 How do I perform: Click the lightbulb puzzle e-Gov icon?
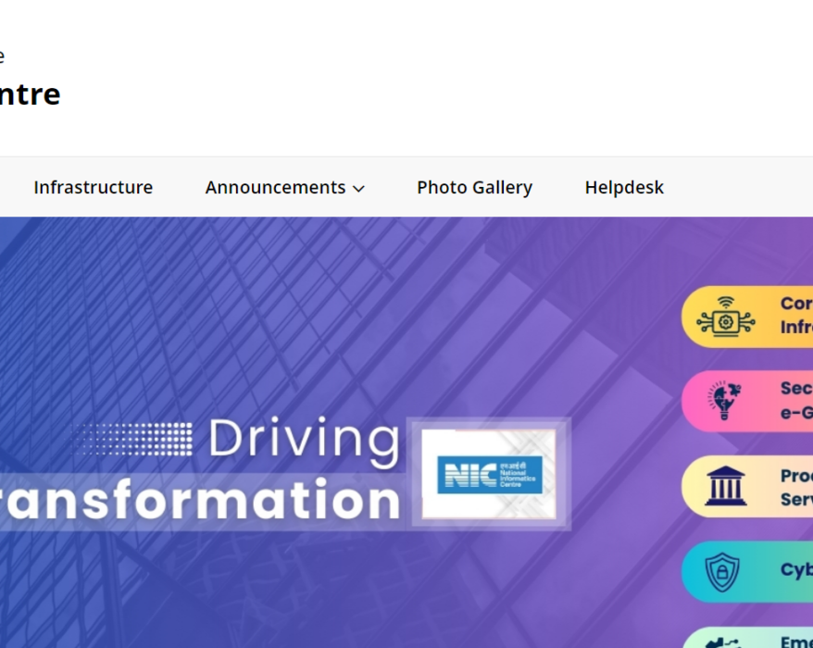724,400
